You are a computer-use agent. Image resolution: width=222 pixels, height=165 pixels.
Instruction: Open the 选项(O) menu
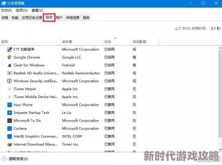click(22, 10)
